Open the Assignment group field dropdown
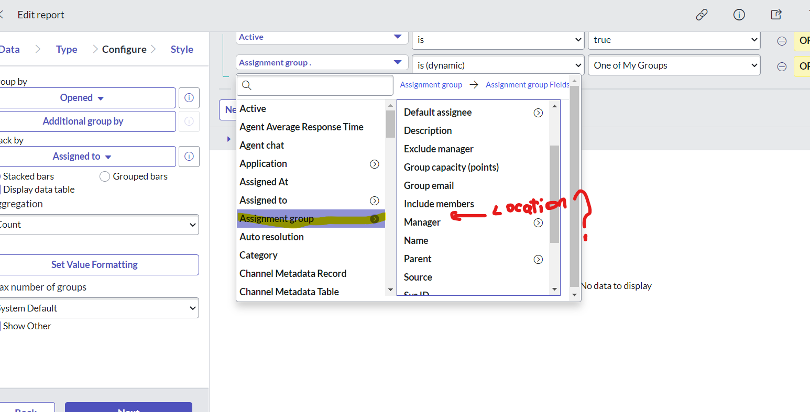Viewport: 810px width, 412px height. (x=322, y=62)
